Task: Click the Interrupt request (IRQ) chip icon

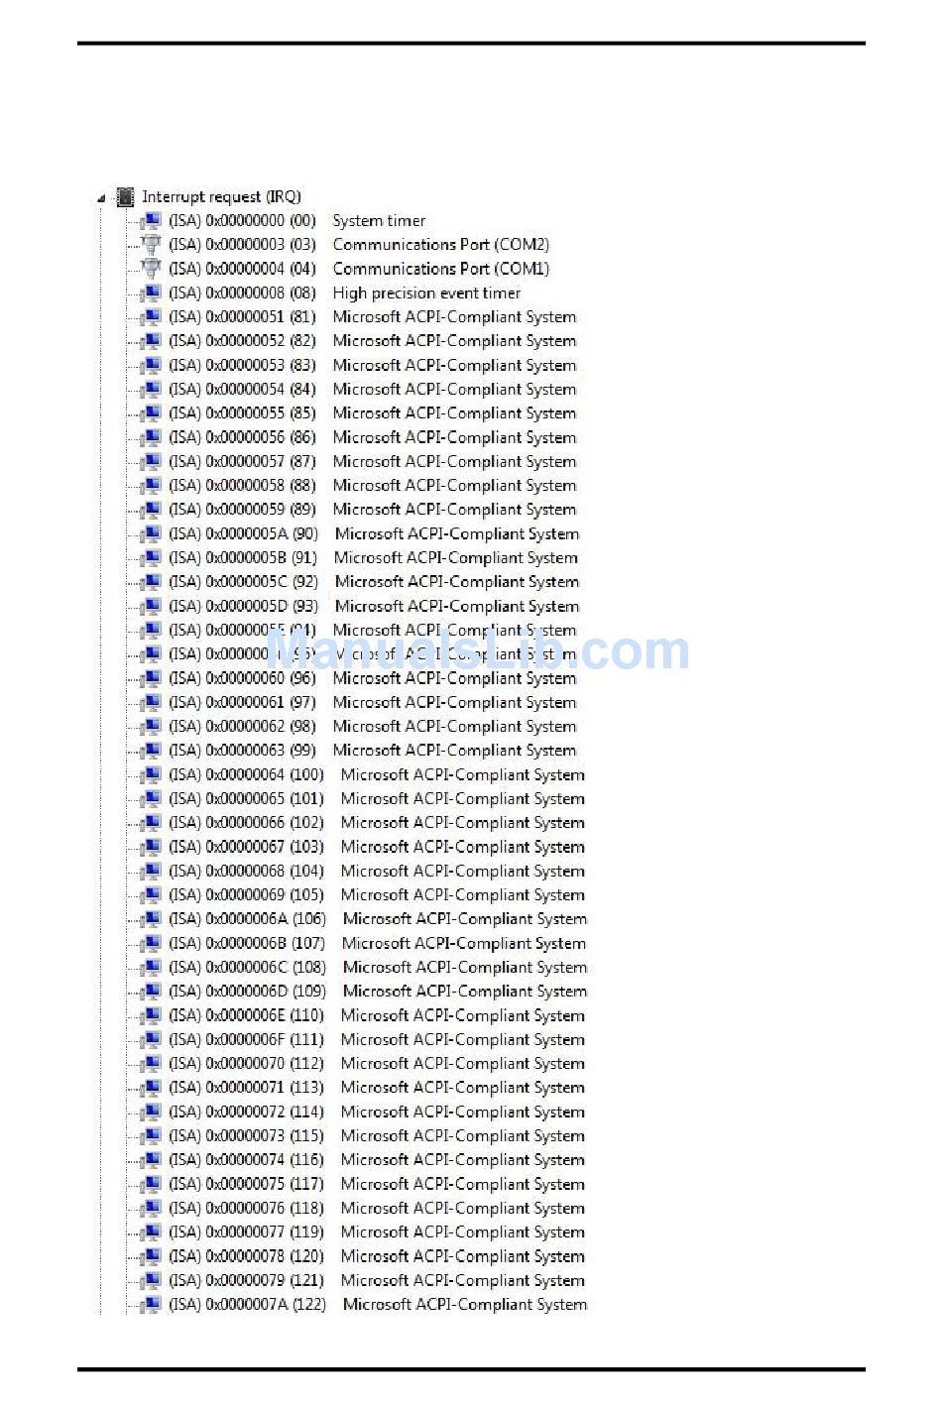Action: 125,197
